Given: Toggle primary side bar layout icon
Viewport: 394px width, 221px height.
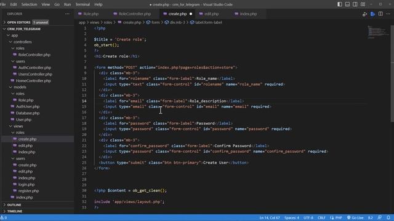Looking at the screenshot, I should 339,4.
